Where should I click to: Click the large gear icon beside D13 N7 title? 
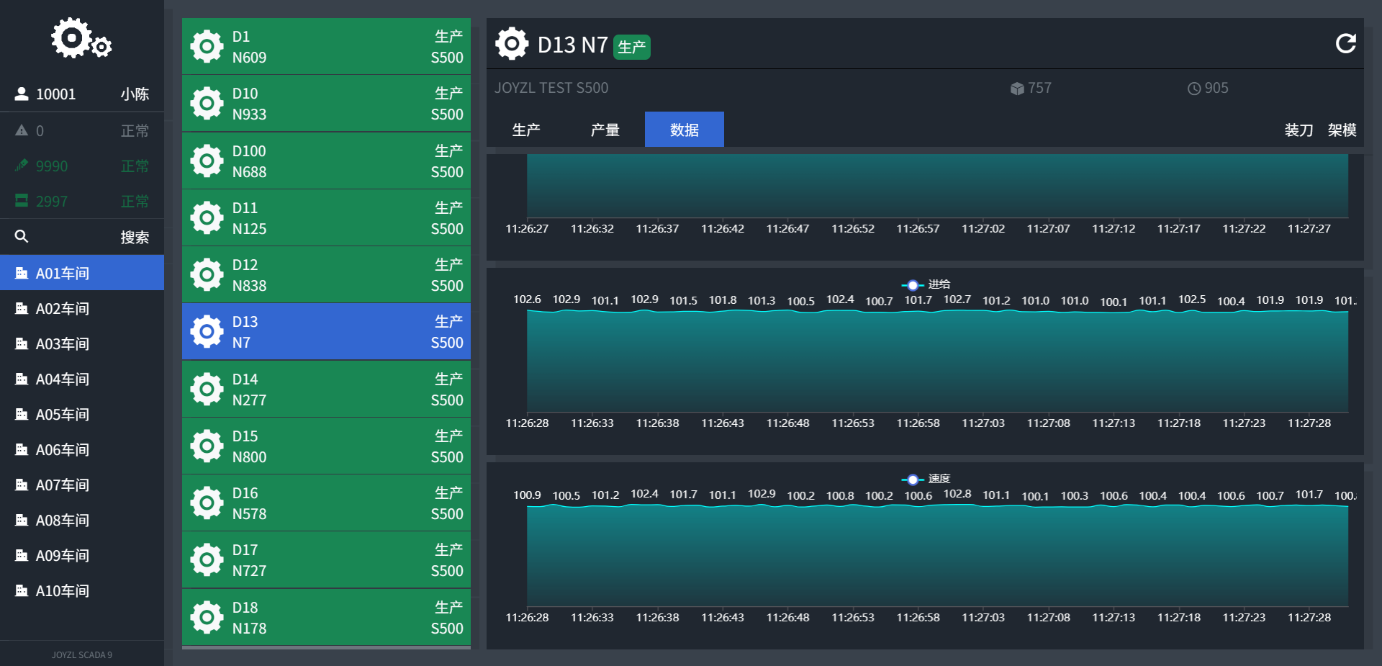point(512,44)
